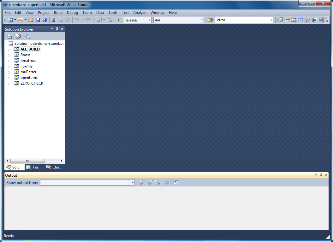
Task: Select the Cut icon on the toolbar
Action: pyautogui.click(x=53, y=20)
